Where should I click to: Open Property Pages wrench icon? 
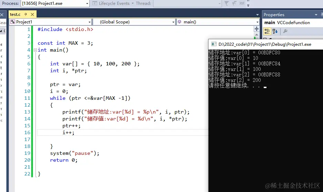(285, 31)
